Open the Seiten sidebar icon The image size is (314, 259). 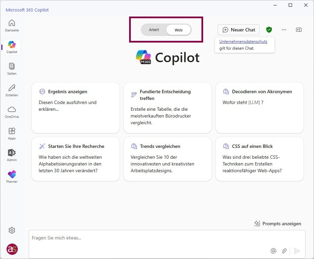tap(12, 68)
